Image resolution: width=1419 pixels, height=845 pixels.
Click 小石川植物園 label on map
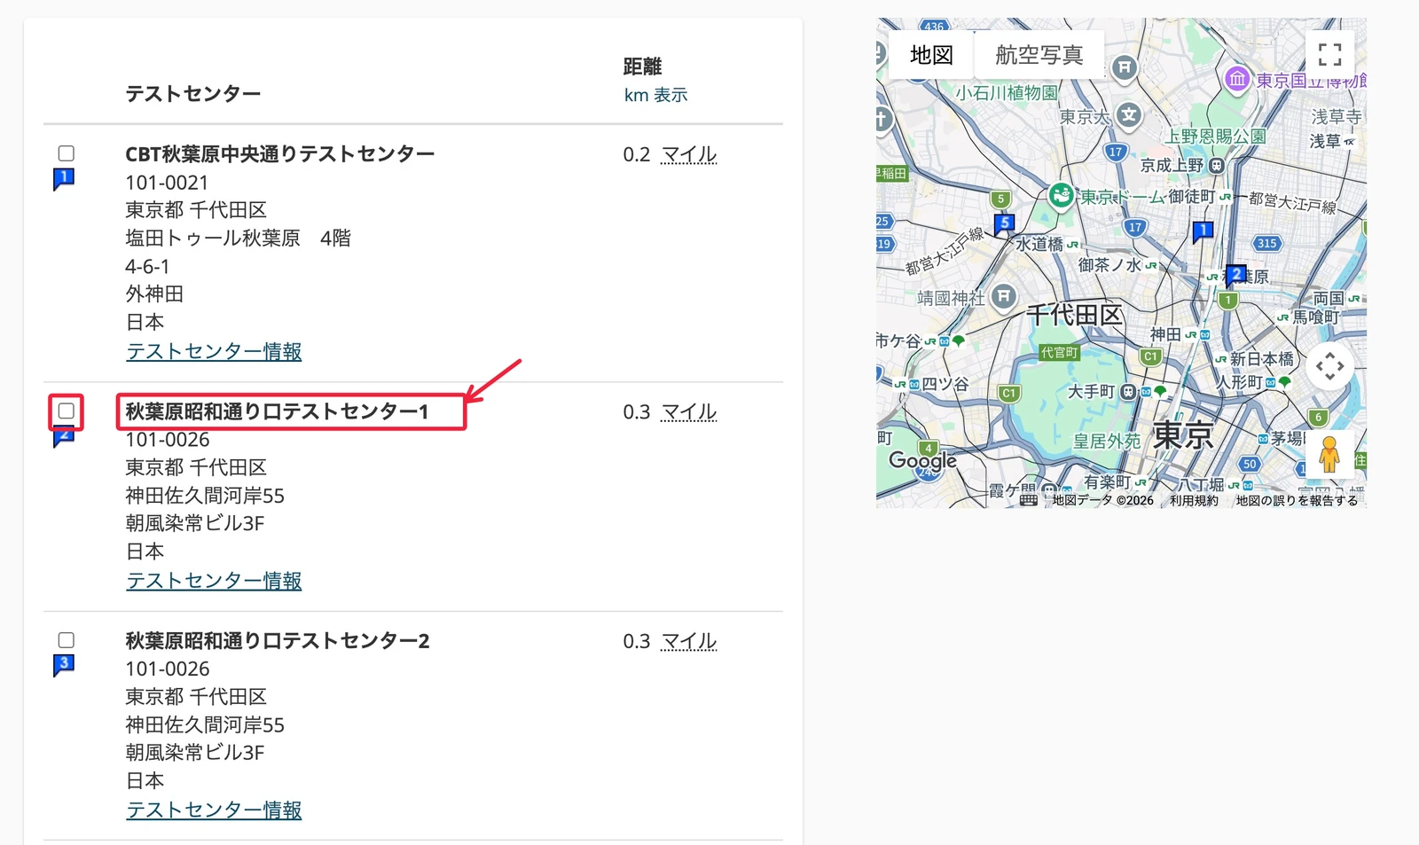(1007, 92)
